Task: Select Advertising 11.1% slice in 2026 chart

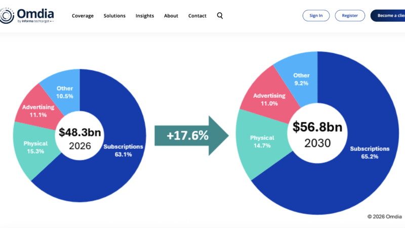Action: click(x=38, y=110)
